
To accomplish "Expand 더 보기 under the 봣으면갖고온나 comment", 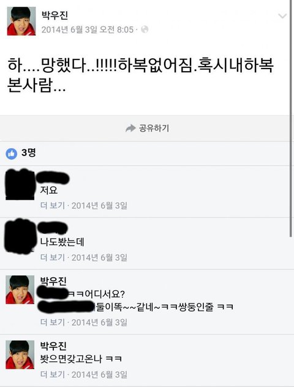I will [x=53, y=374].
